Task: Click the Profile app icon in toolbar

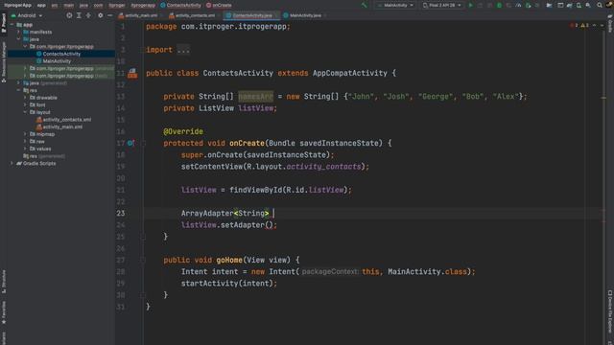Action: (518, 5)
